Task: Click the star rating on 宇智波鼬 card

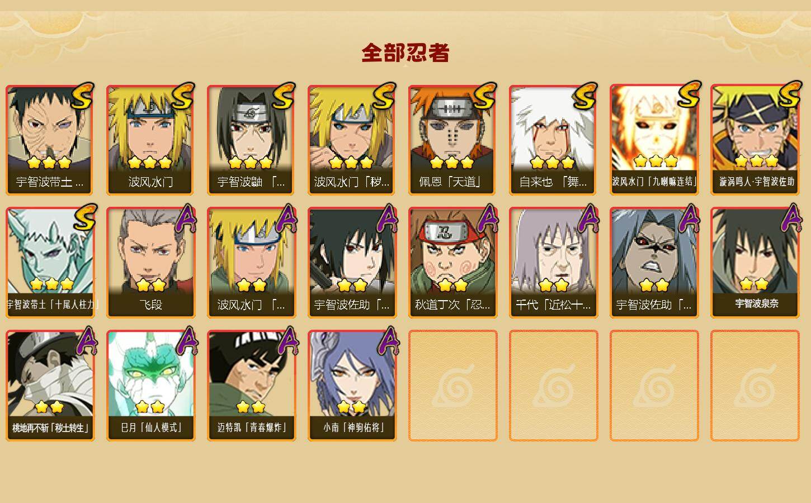Action: pos(251,163)
